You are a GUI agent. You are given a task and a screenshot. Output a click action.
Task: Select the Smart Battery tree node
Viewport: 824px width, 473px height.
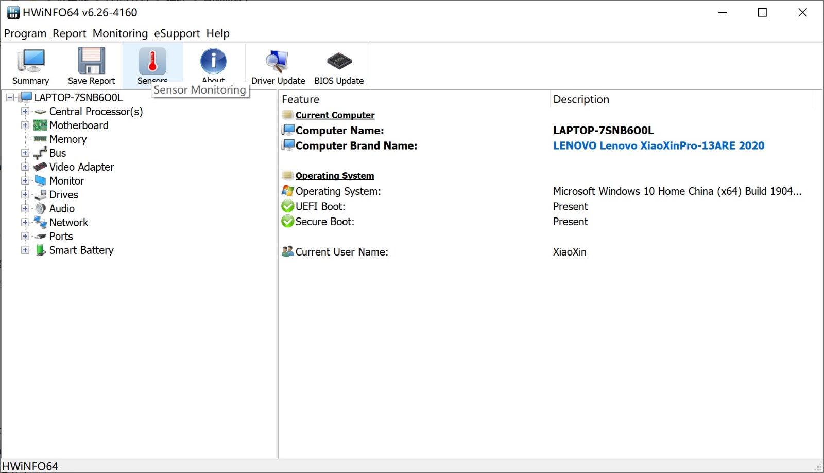81,250
